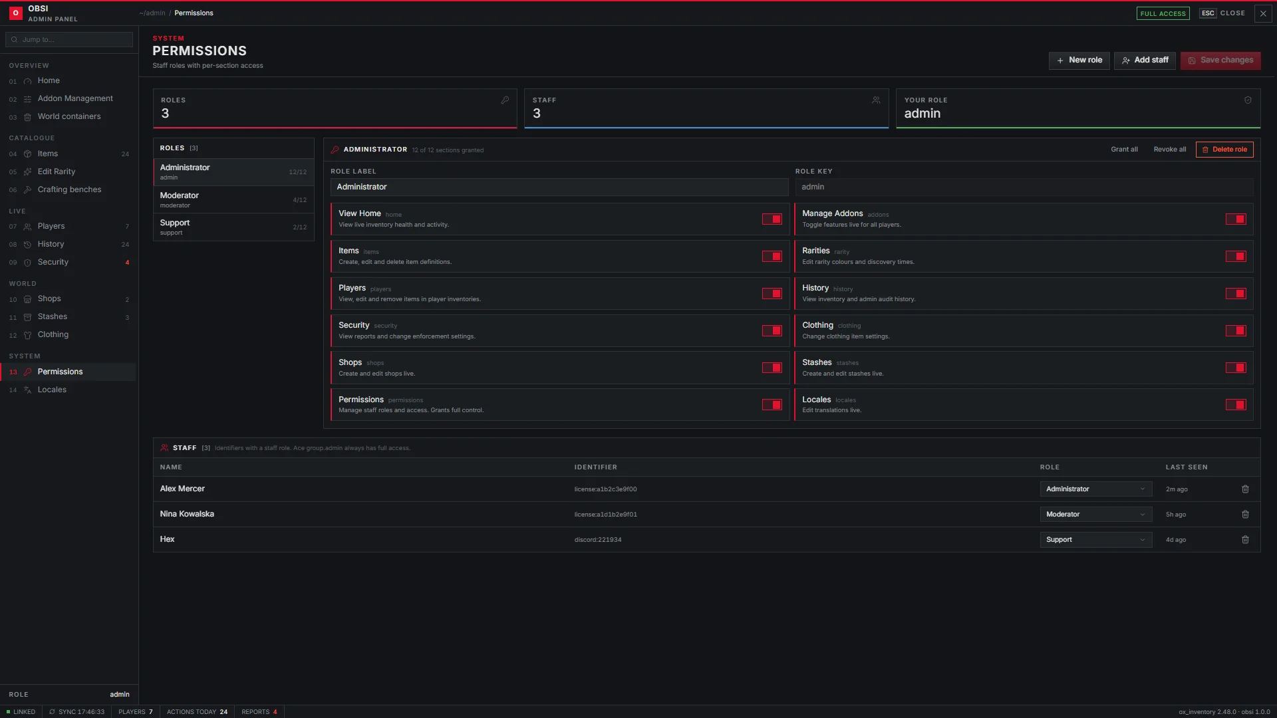This screenshot has height=718, width=1277.
Task: Open World containers in sidebar
Action: click(69, 117)
